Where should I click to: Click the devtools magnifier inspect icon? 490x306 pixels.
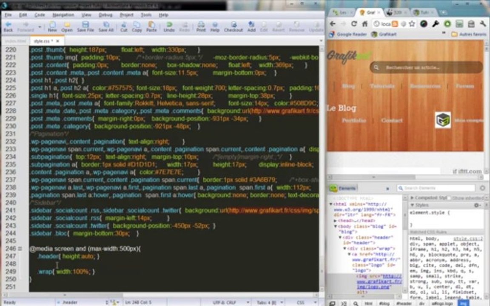coord(356,303)
